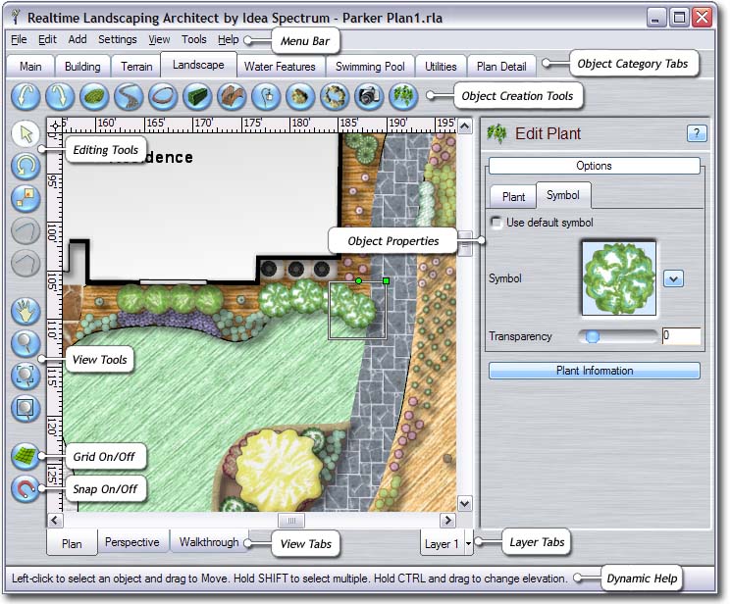Screen dimensions: 731x604
Task: Adjust the Transparency slider handle
Action: (x=592, y=336)
